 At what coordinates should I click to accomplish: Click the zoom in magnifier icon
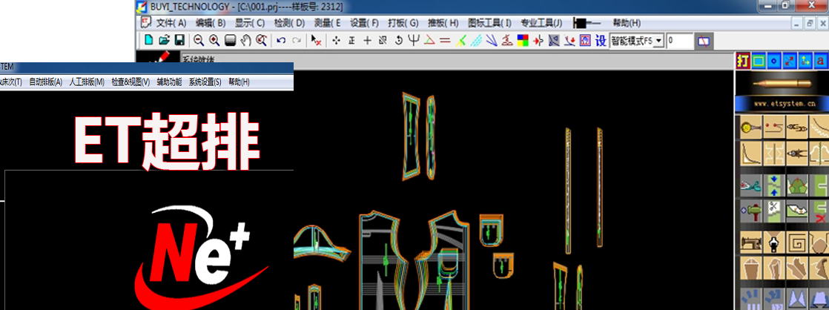click(214, 39)
